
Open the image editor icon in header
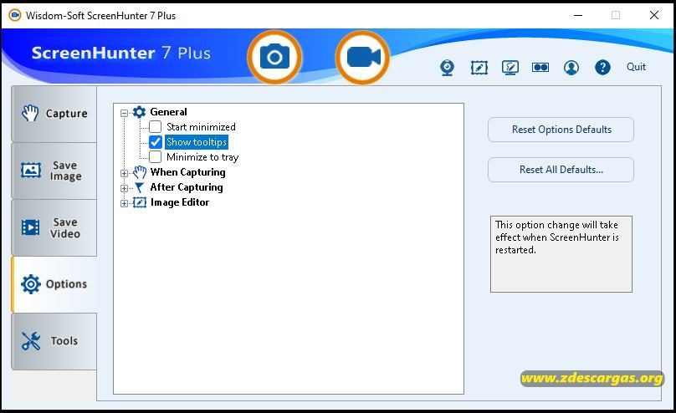tap(479, 68)
